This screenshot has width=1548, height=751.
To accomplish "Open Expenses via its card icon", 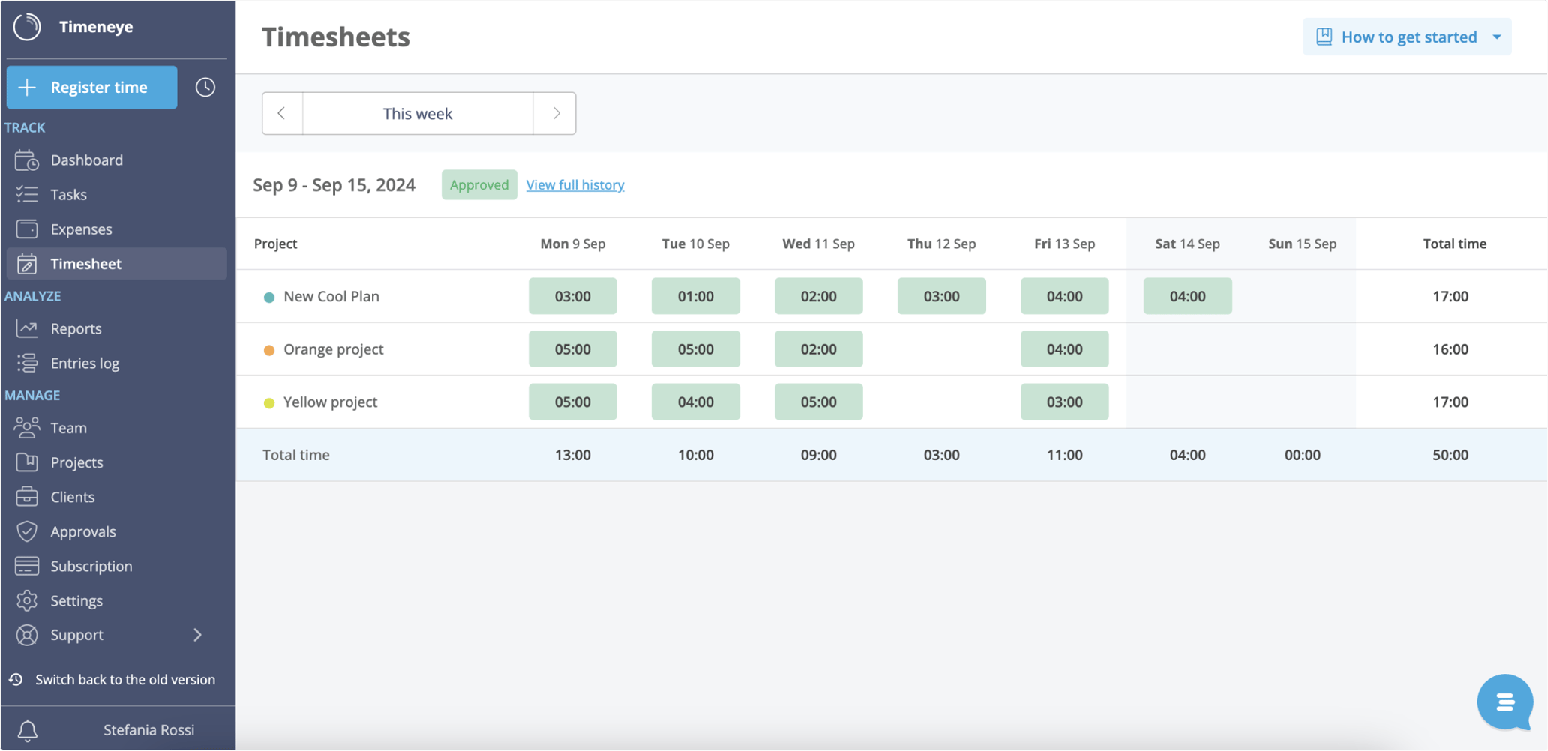I will point(26,229).
